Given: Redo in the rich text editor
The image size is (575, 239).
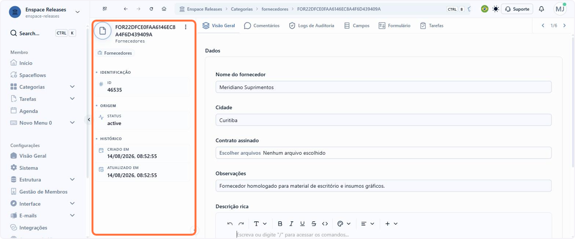Looking at the screenshot, I should pos(241,224).
